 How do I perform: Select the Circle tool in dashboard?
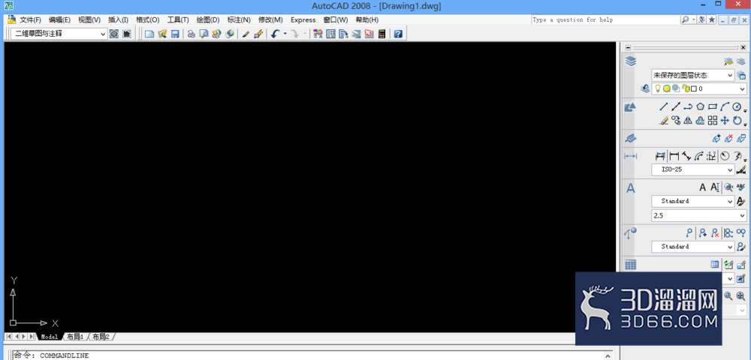pos(737,107)
